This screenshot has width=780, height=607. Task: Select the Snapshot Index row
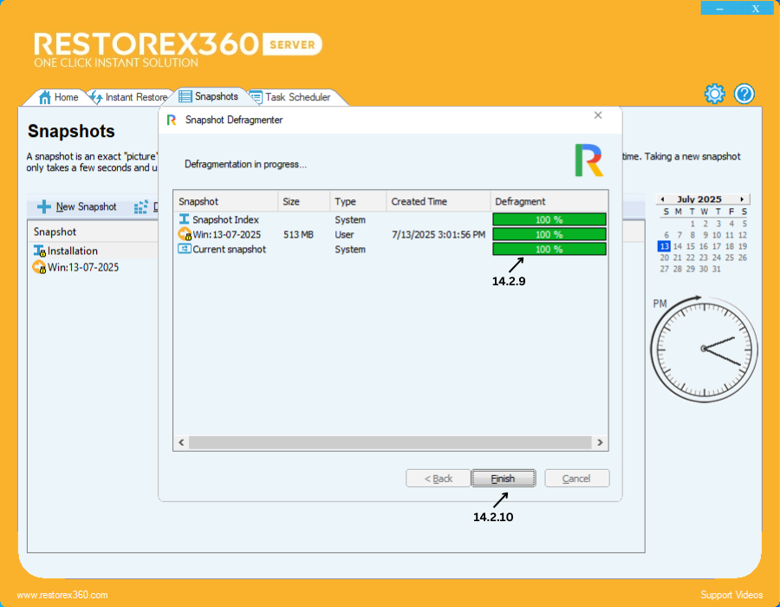[391, 219]
